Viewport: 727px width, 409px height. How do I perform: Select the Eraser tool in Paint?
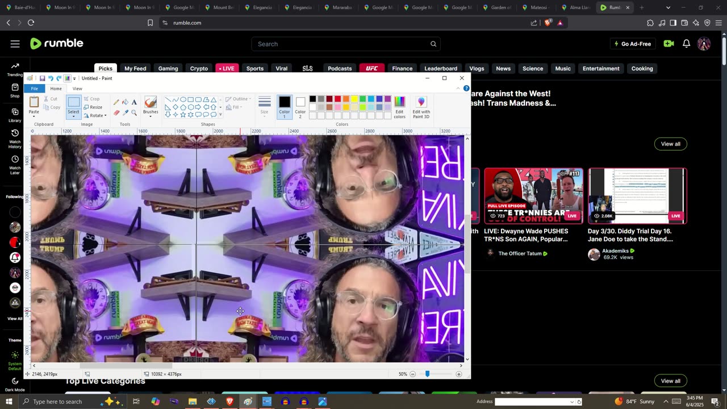pos(116,112)
